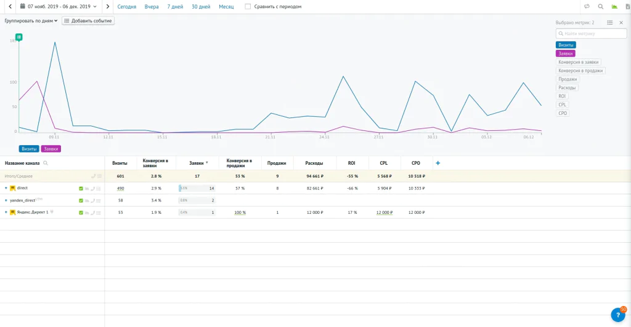Go to the previous date period arrow
Screen dimensions: 631x327
10,6
